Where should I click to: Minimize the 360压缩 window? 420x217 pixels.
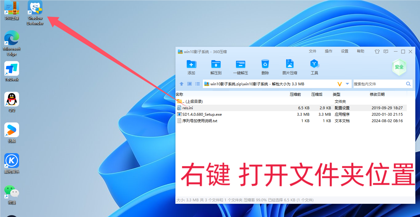(396, 52)
